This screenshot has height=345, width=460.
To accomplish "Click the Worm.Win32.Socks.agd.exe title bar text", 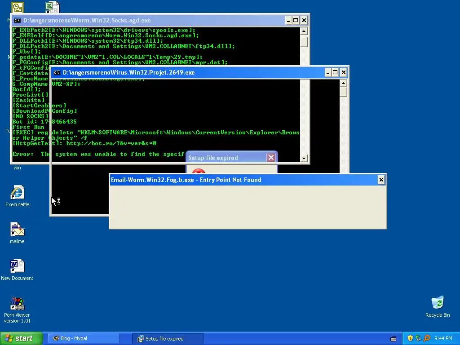I will point(87,21).
